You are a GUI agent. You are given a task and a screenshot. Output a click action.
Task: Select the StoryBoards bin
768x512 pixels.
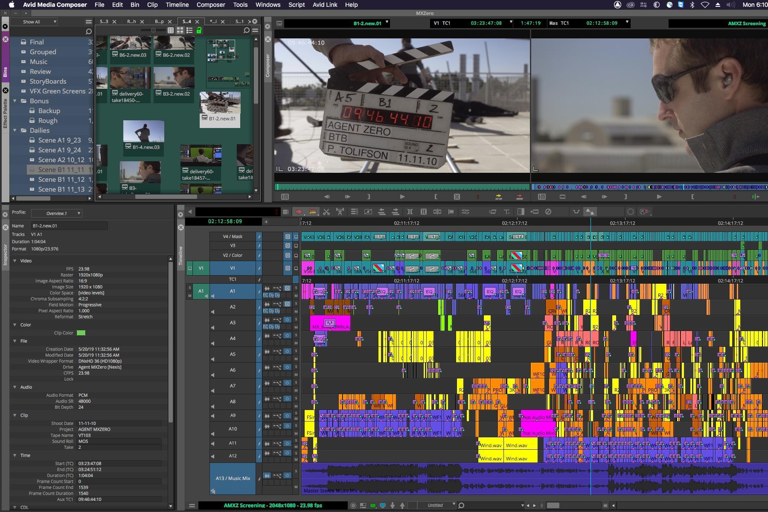[x=48, y=81]
